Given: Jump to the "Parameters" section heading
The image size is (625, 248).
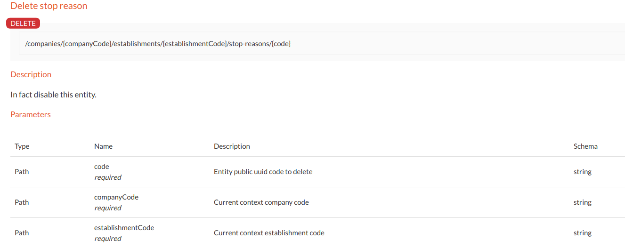Looking at the screenshot, I should click(31, 114).
